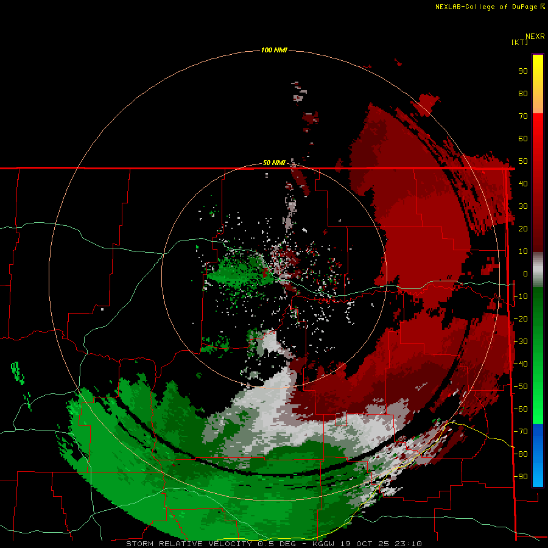Viewport: 548px width, 548px height.
Task: Click the 100 NMI range ring label
Action: click(x=274, y=50)
